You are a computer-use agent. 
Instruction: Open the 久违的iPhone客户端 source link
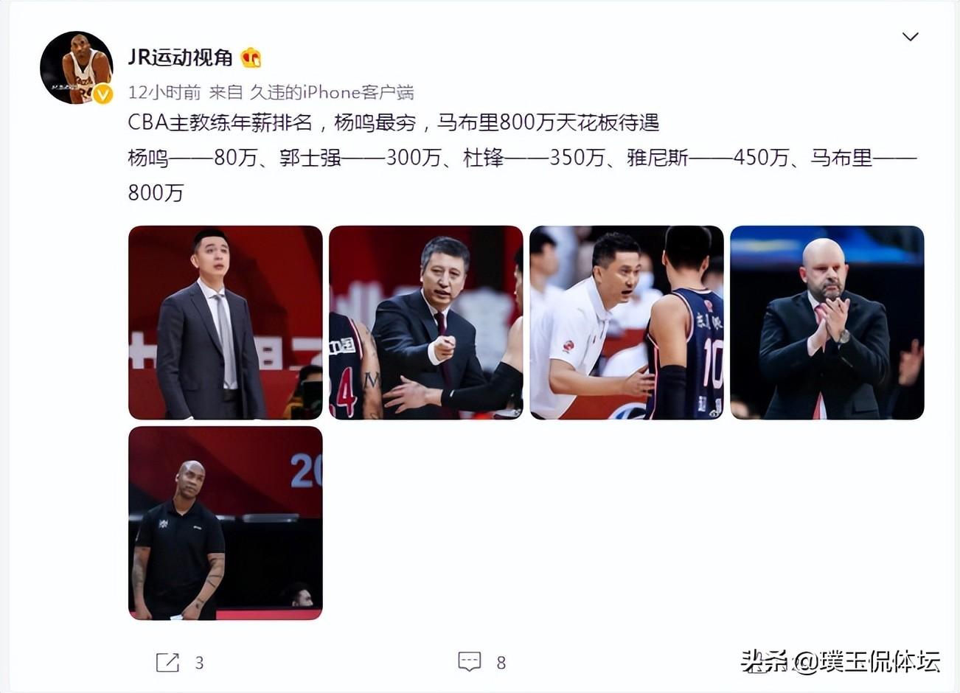coord(332,92)
